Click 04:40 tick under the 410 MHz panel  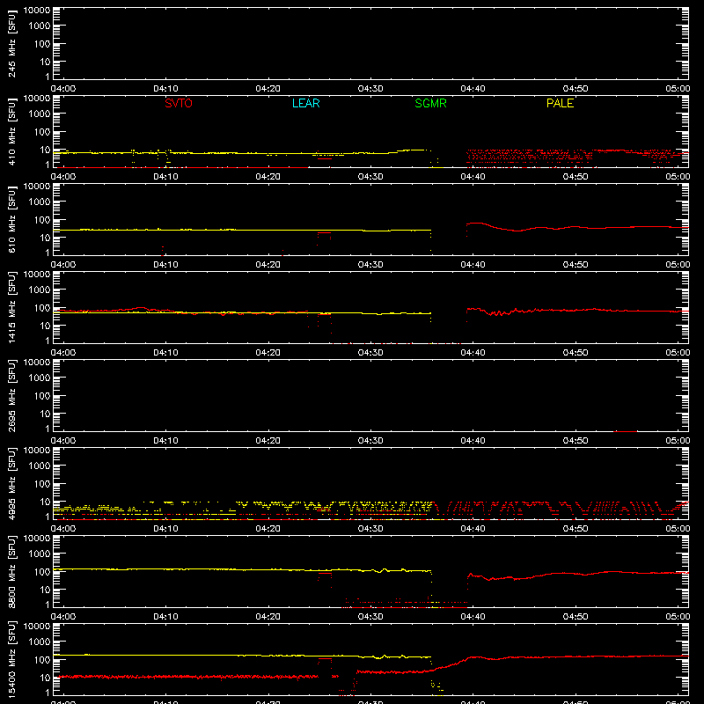point(473,177)
